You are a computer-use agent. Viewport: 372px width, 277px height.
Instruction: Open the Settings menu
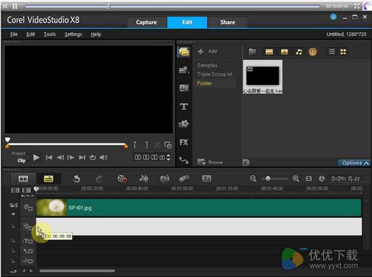click(73, 35)
